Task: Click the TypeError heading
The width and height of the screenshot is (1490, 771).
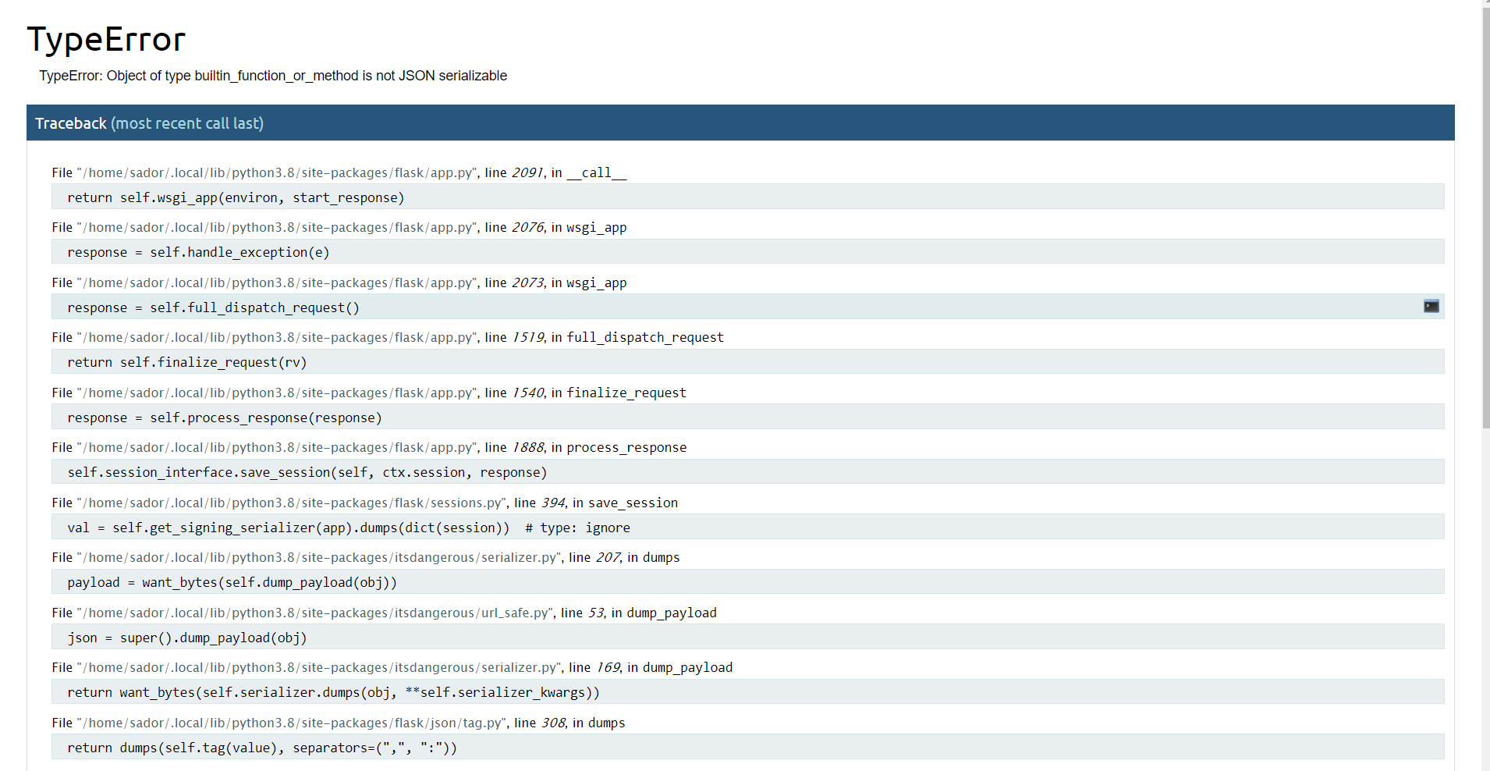Action: (106, 39)
